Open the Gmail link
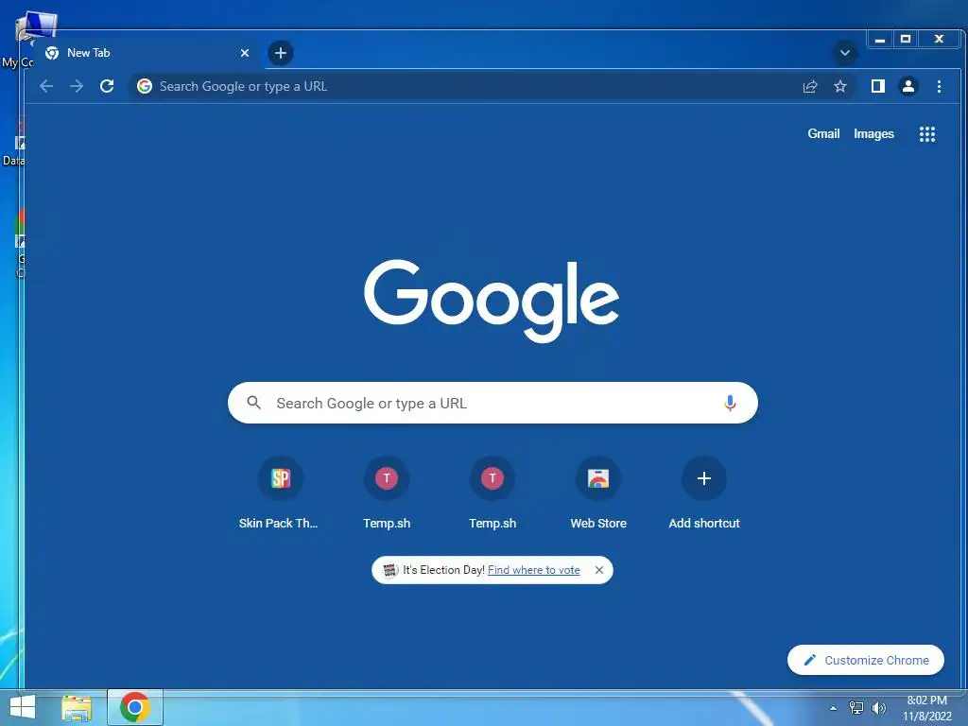The width and height of the screenshot is (968, 726). [823, 134]
